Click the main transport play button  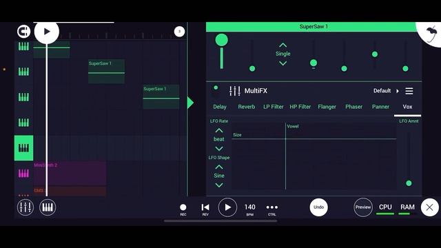227,207
